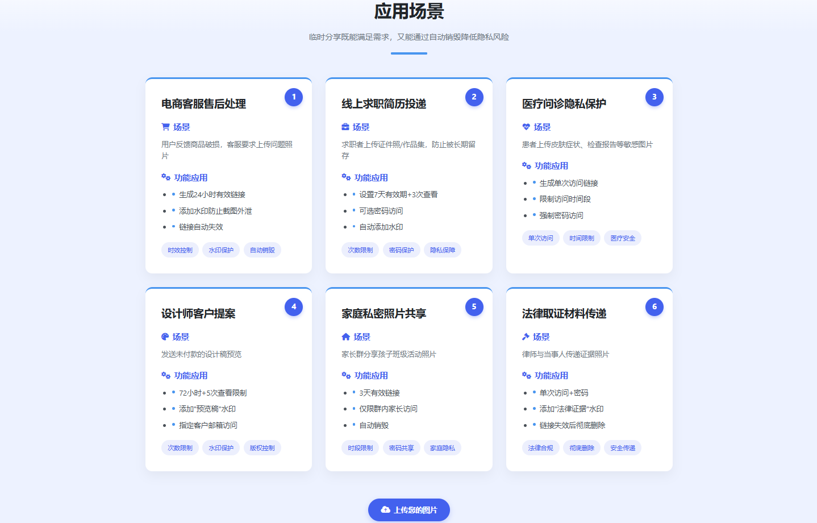Click the 水印保护 tag on the designer card

pos(221,447)
